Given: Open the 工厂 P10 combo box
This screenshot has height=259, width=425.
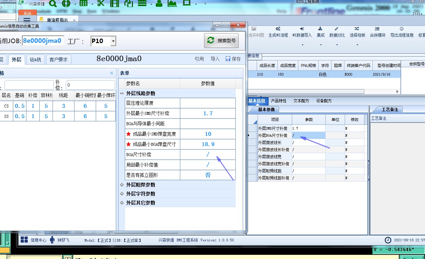Looking at the screenshot, I should (103, 41).
